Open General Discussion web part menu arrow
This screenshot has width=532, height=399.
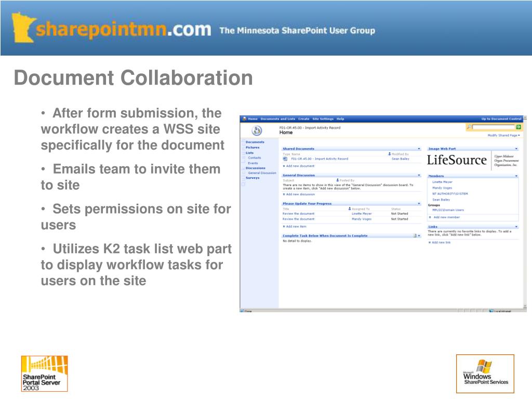pyautogui.click(x=419, y=175)
